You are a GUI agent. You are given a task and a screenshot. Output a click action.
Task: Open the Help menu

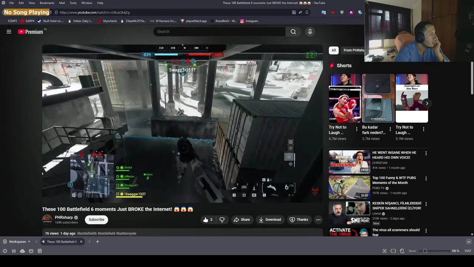[100, 3]
